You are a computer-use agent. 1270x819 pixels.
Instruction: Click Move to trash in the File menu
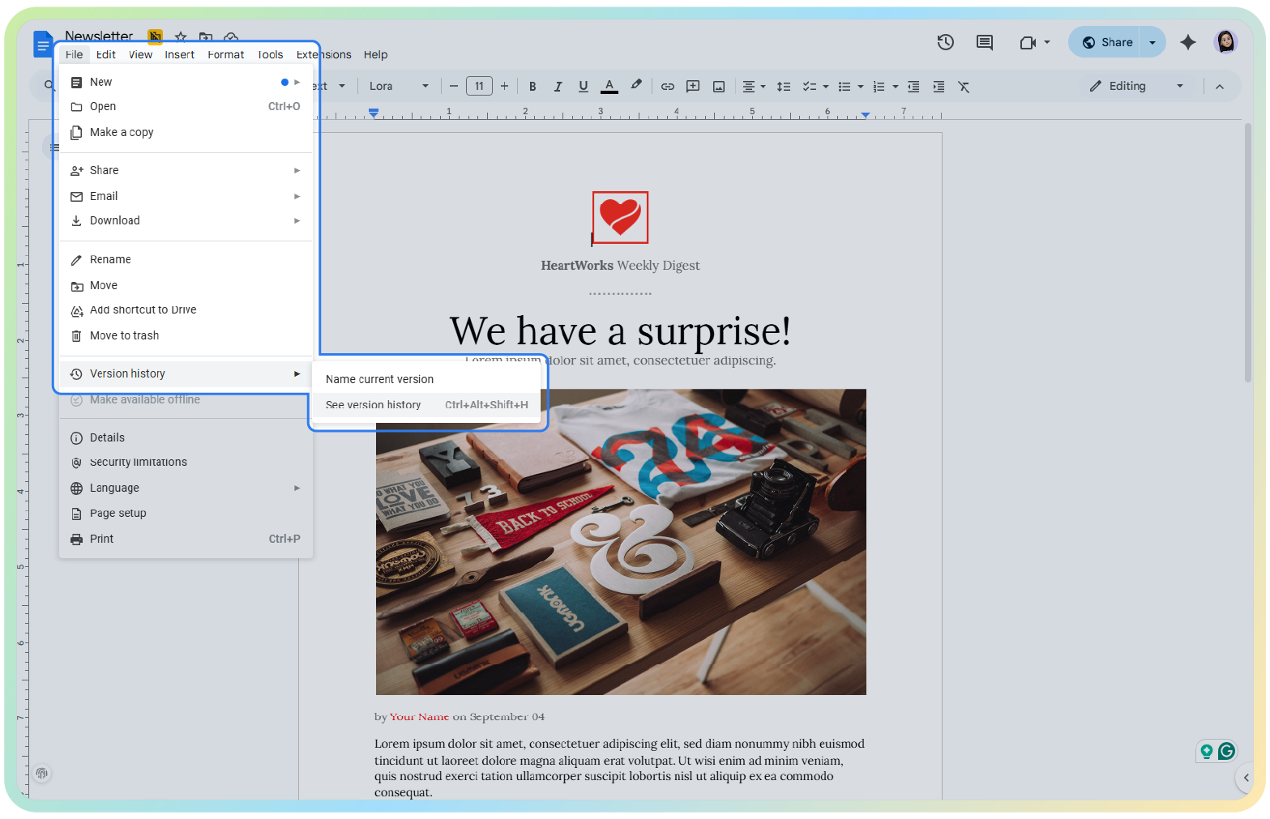pyautogui.click(x=186, y=335)
